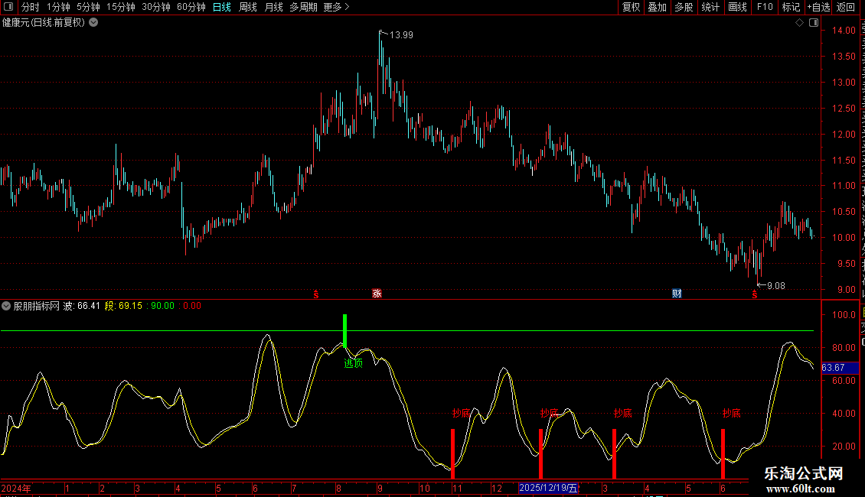Select the 5分钟 period
The image size is (865, 497).
(x=88, y=7)
